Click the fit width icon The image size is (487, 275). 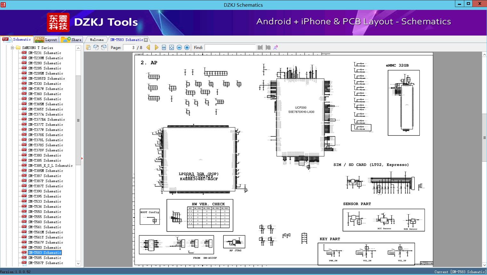(164, 47)
